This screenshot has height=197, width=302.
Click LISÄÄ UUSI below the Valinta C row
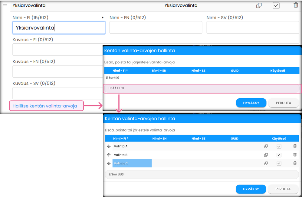coord(202,174)
